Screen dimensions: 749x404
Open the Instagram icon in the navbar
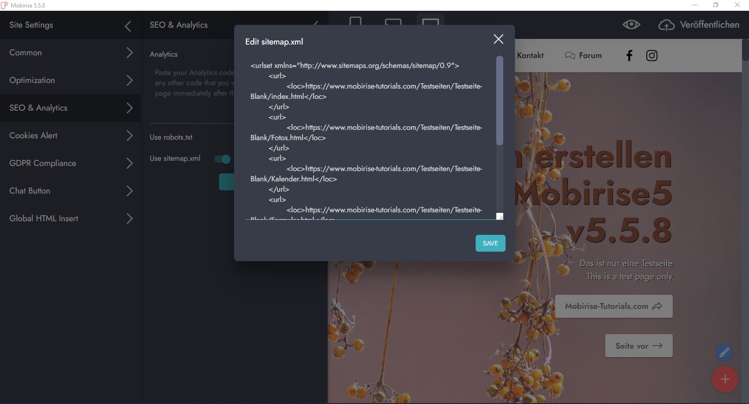(x=652, y=56)
